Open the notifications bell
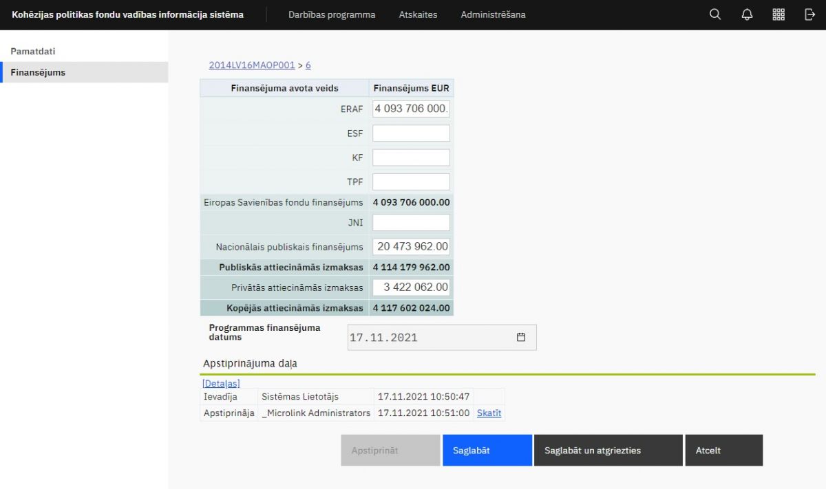The image size is (826, 489). (x=747, y=14)
